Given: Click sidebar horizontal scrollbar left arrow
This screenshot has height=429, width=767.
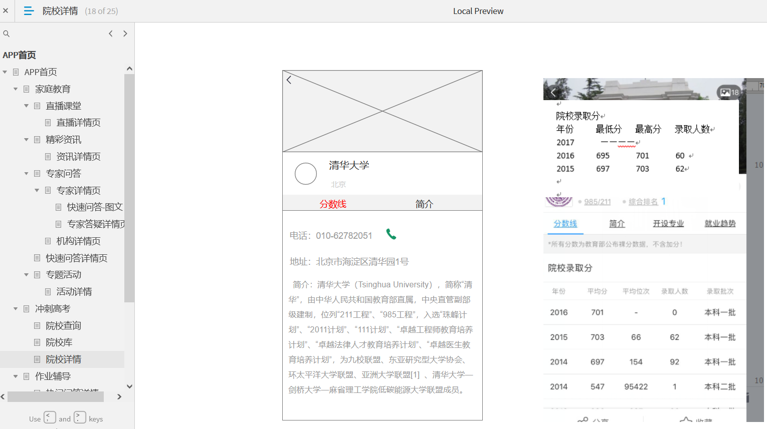Looking at the screenshot, I should coord(3,396).
